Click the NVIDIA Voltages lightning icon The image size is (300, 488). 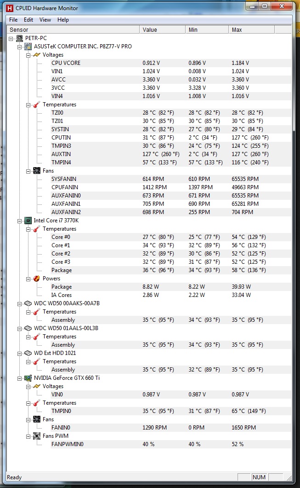pos(37,386)
